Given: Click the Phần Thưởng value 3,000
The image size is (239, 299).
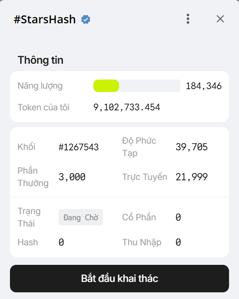Looking at the screenshot, I should [72, 177].
